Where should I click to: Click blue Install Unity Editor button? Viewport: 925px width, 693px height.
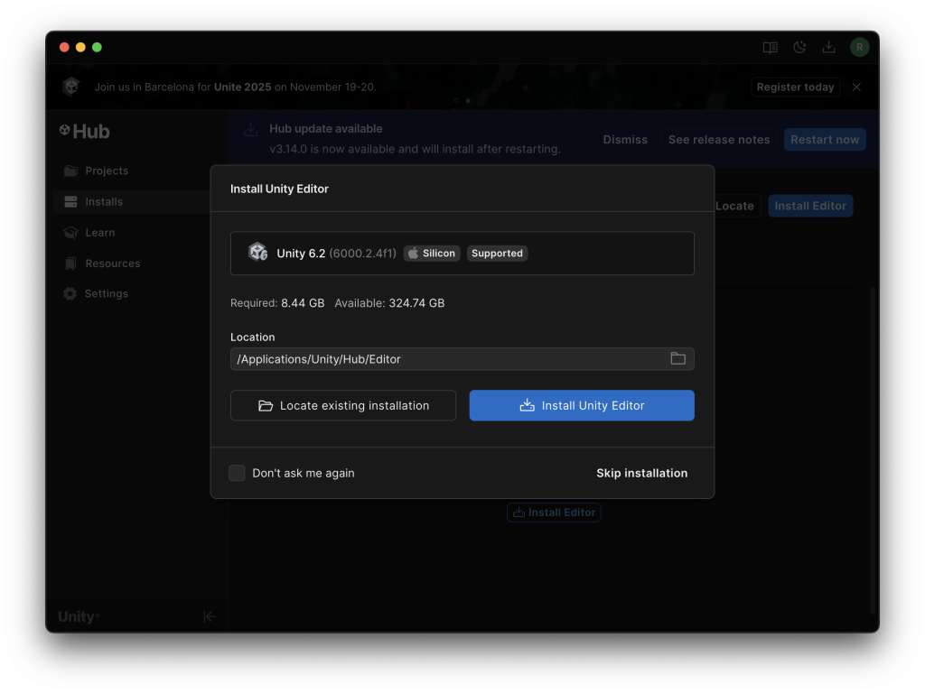tap(582, 405)
